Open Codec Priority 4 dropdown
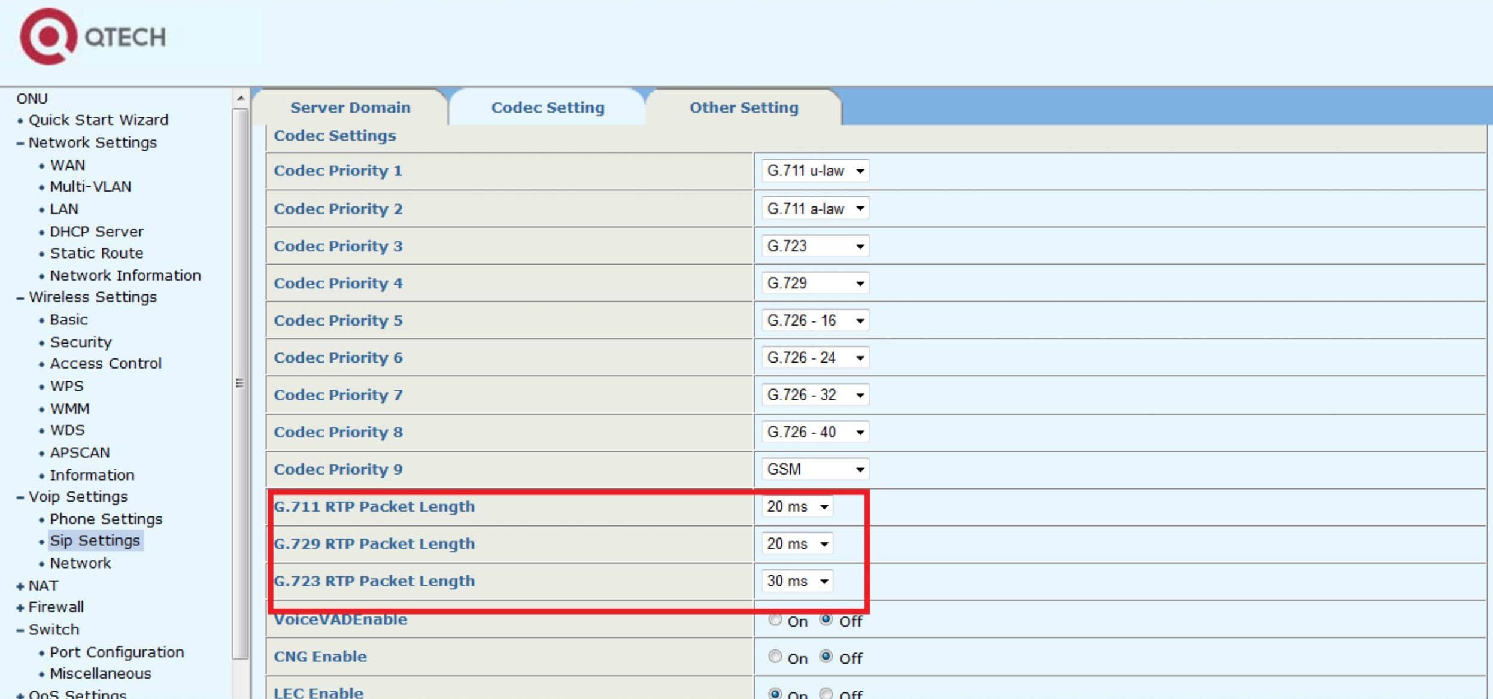Image resolution: width=1493 pixels, height=699 pixels. [x=815, y=283]
